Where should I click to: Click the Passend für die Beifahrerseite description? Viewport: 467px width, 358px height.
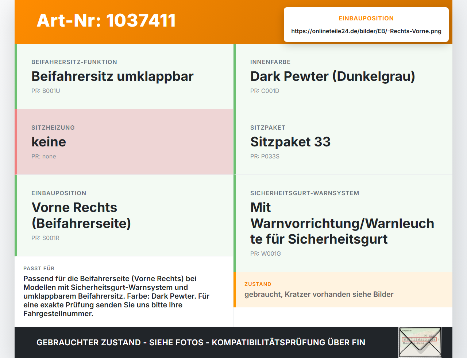point(116,296)
